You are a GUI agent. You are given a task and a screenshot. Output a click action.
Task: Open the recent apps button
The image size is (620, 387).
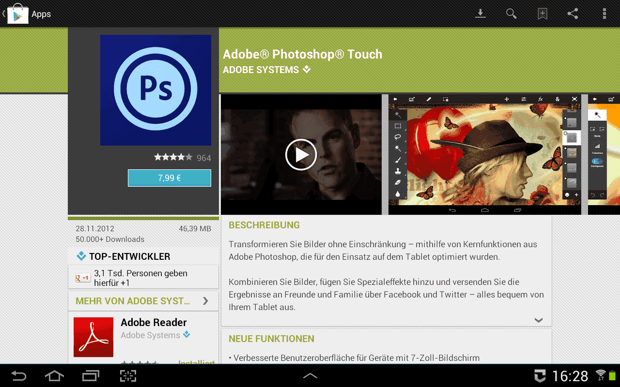[91, 376]
